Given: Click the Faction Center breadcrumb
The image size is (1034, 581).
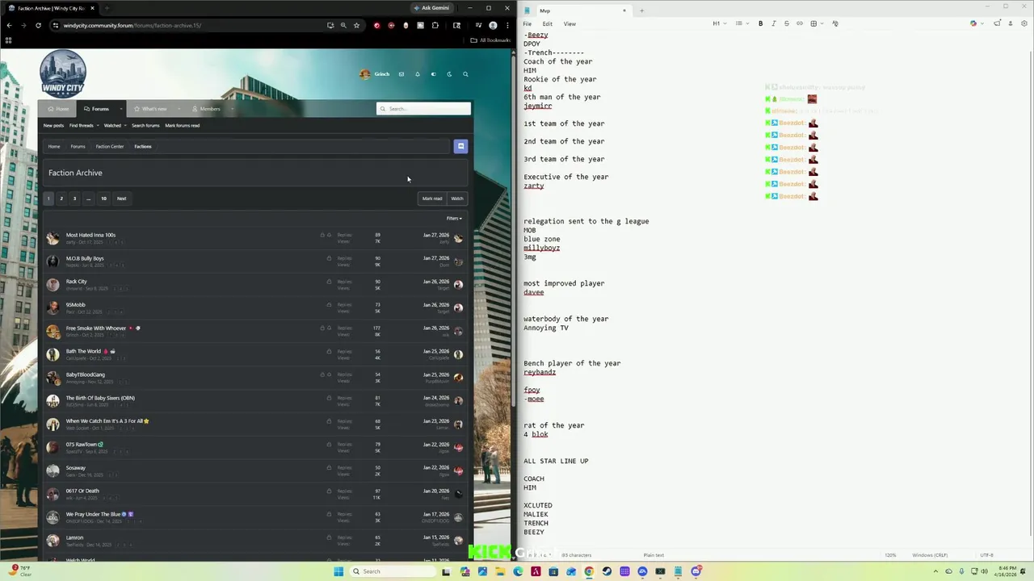Looking at the screenshot, I should pos(110,146).
